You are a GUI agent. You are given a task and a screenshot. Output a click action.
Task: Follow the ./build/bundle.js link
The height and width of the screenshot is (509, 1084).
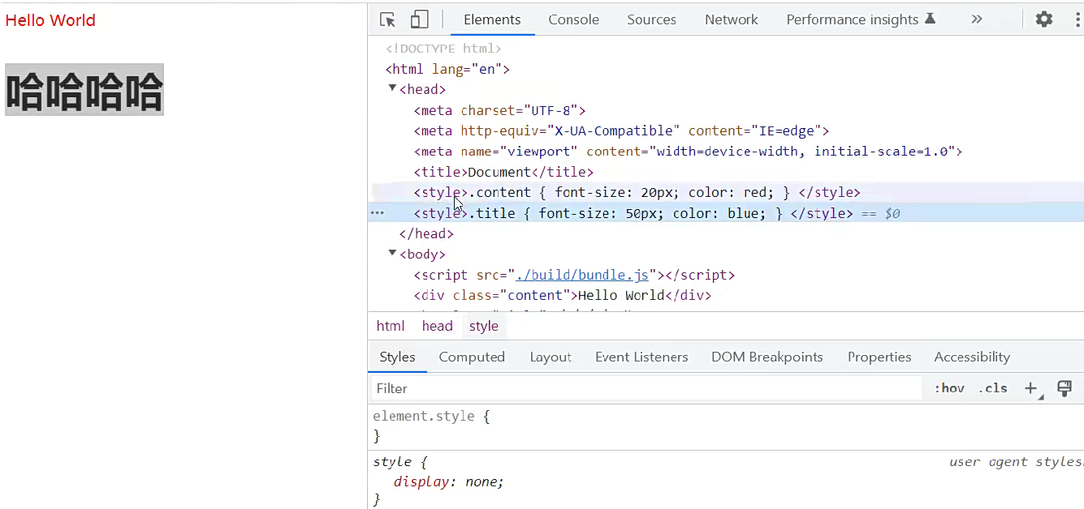click(582, 275)
